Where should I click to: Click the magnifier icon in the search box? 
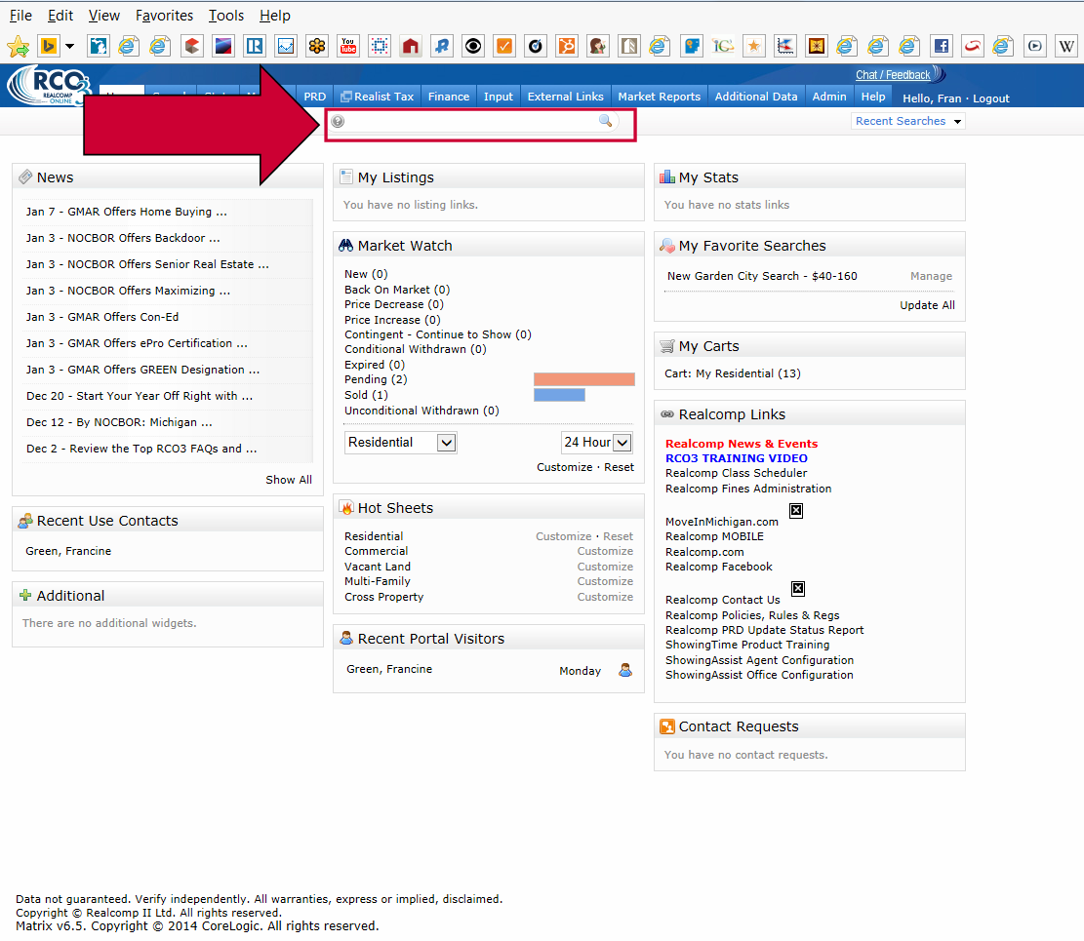coord(605,121)
